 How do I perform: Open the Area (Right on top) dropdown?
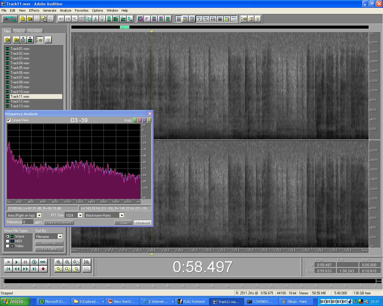point(39,215)
